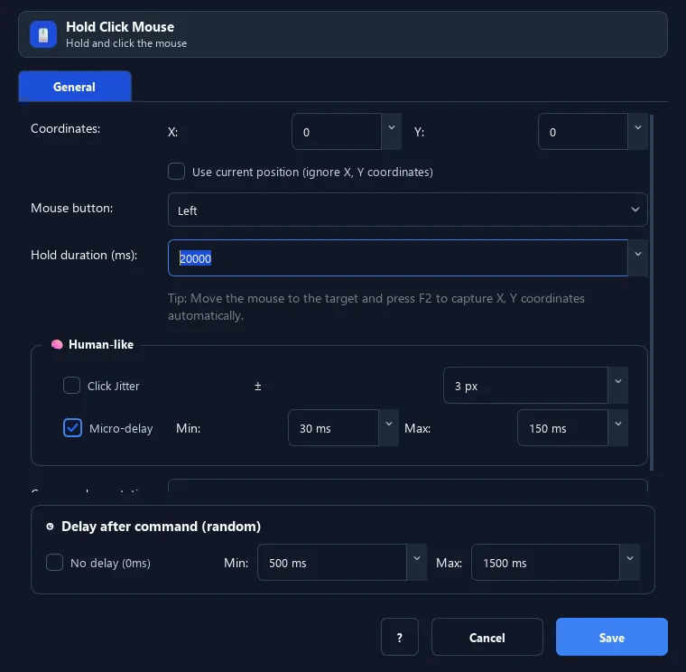Click the Delay after command (random) heading
The width and height of the screenshot is (686, 672).
[x=161, y=527]
